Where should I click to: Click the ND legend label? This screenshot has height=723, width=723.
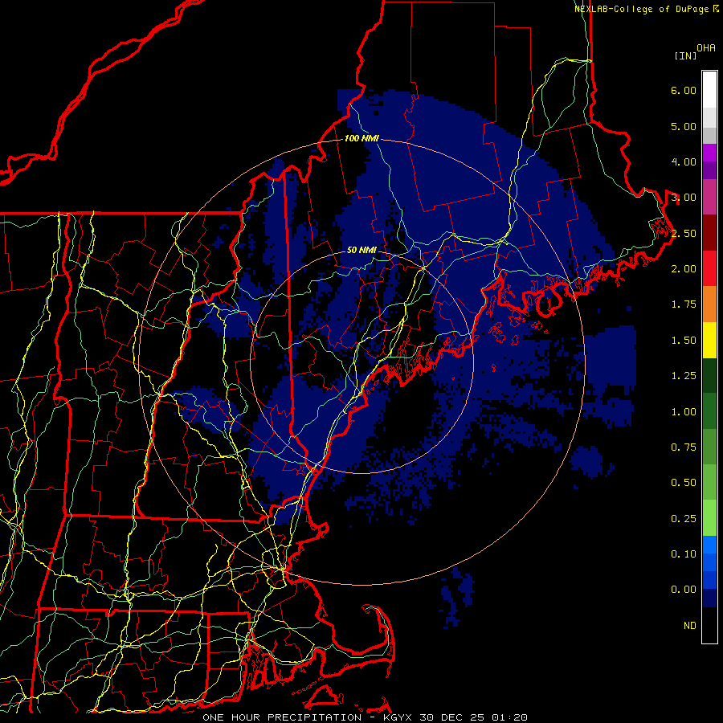pos(690,626)
